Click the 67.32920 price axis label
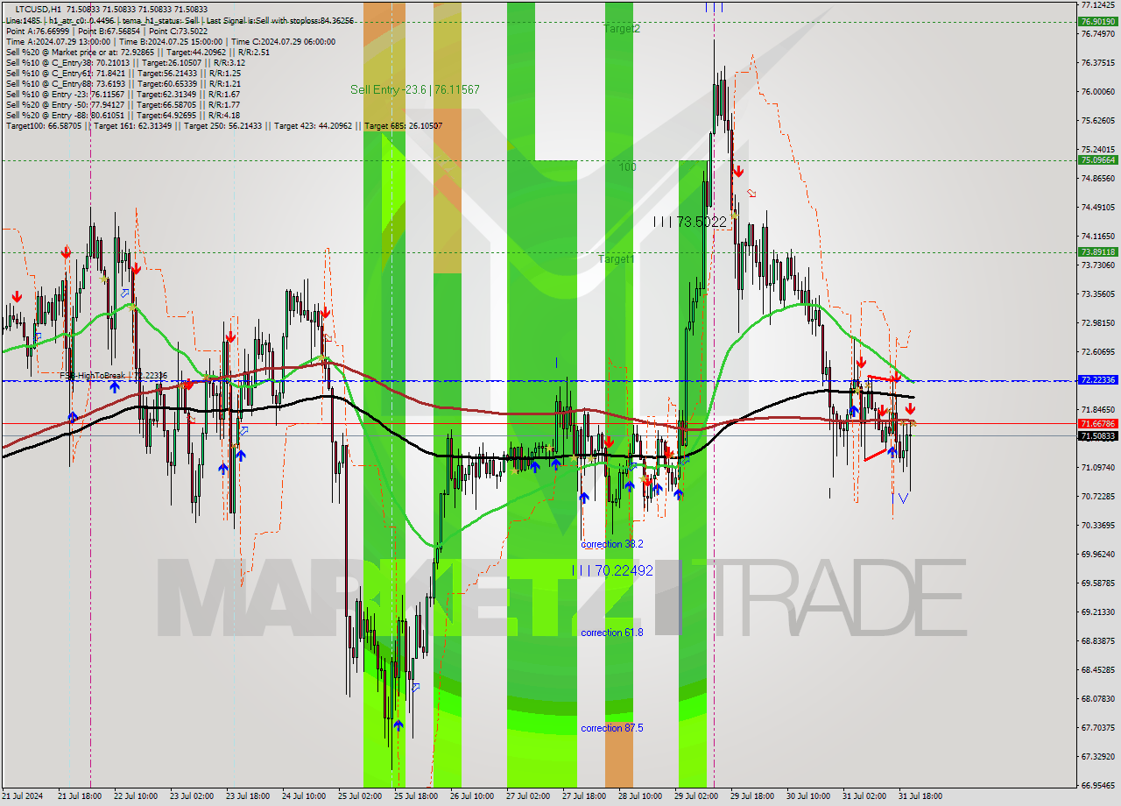 (x=1098, y=757)
